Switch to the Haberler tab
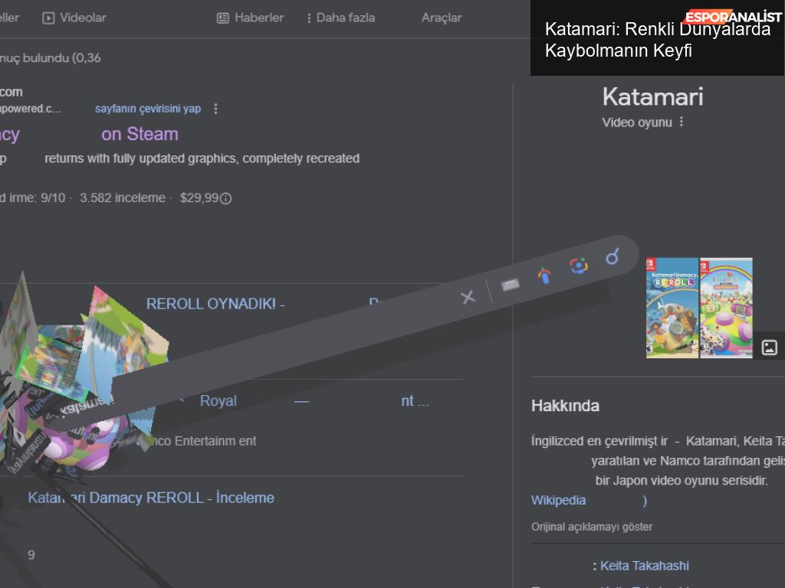This screenshot has height=588, width=785. 250,18
